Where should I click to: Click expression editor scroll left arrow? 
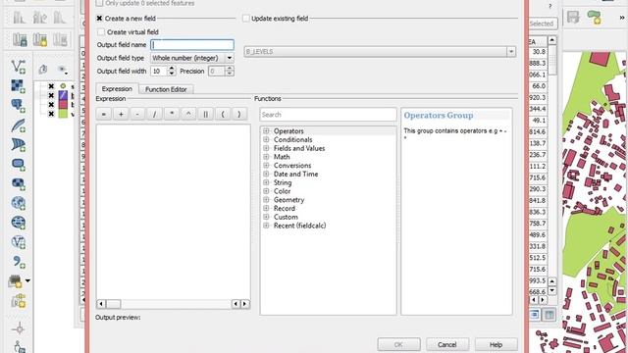(101, 304)
